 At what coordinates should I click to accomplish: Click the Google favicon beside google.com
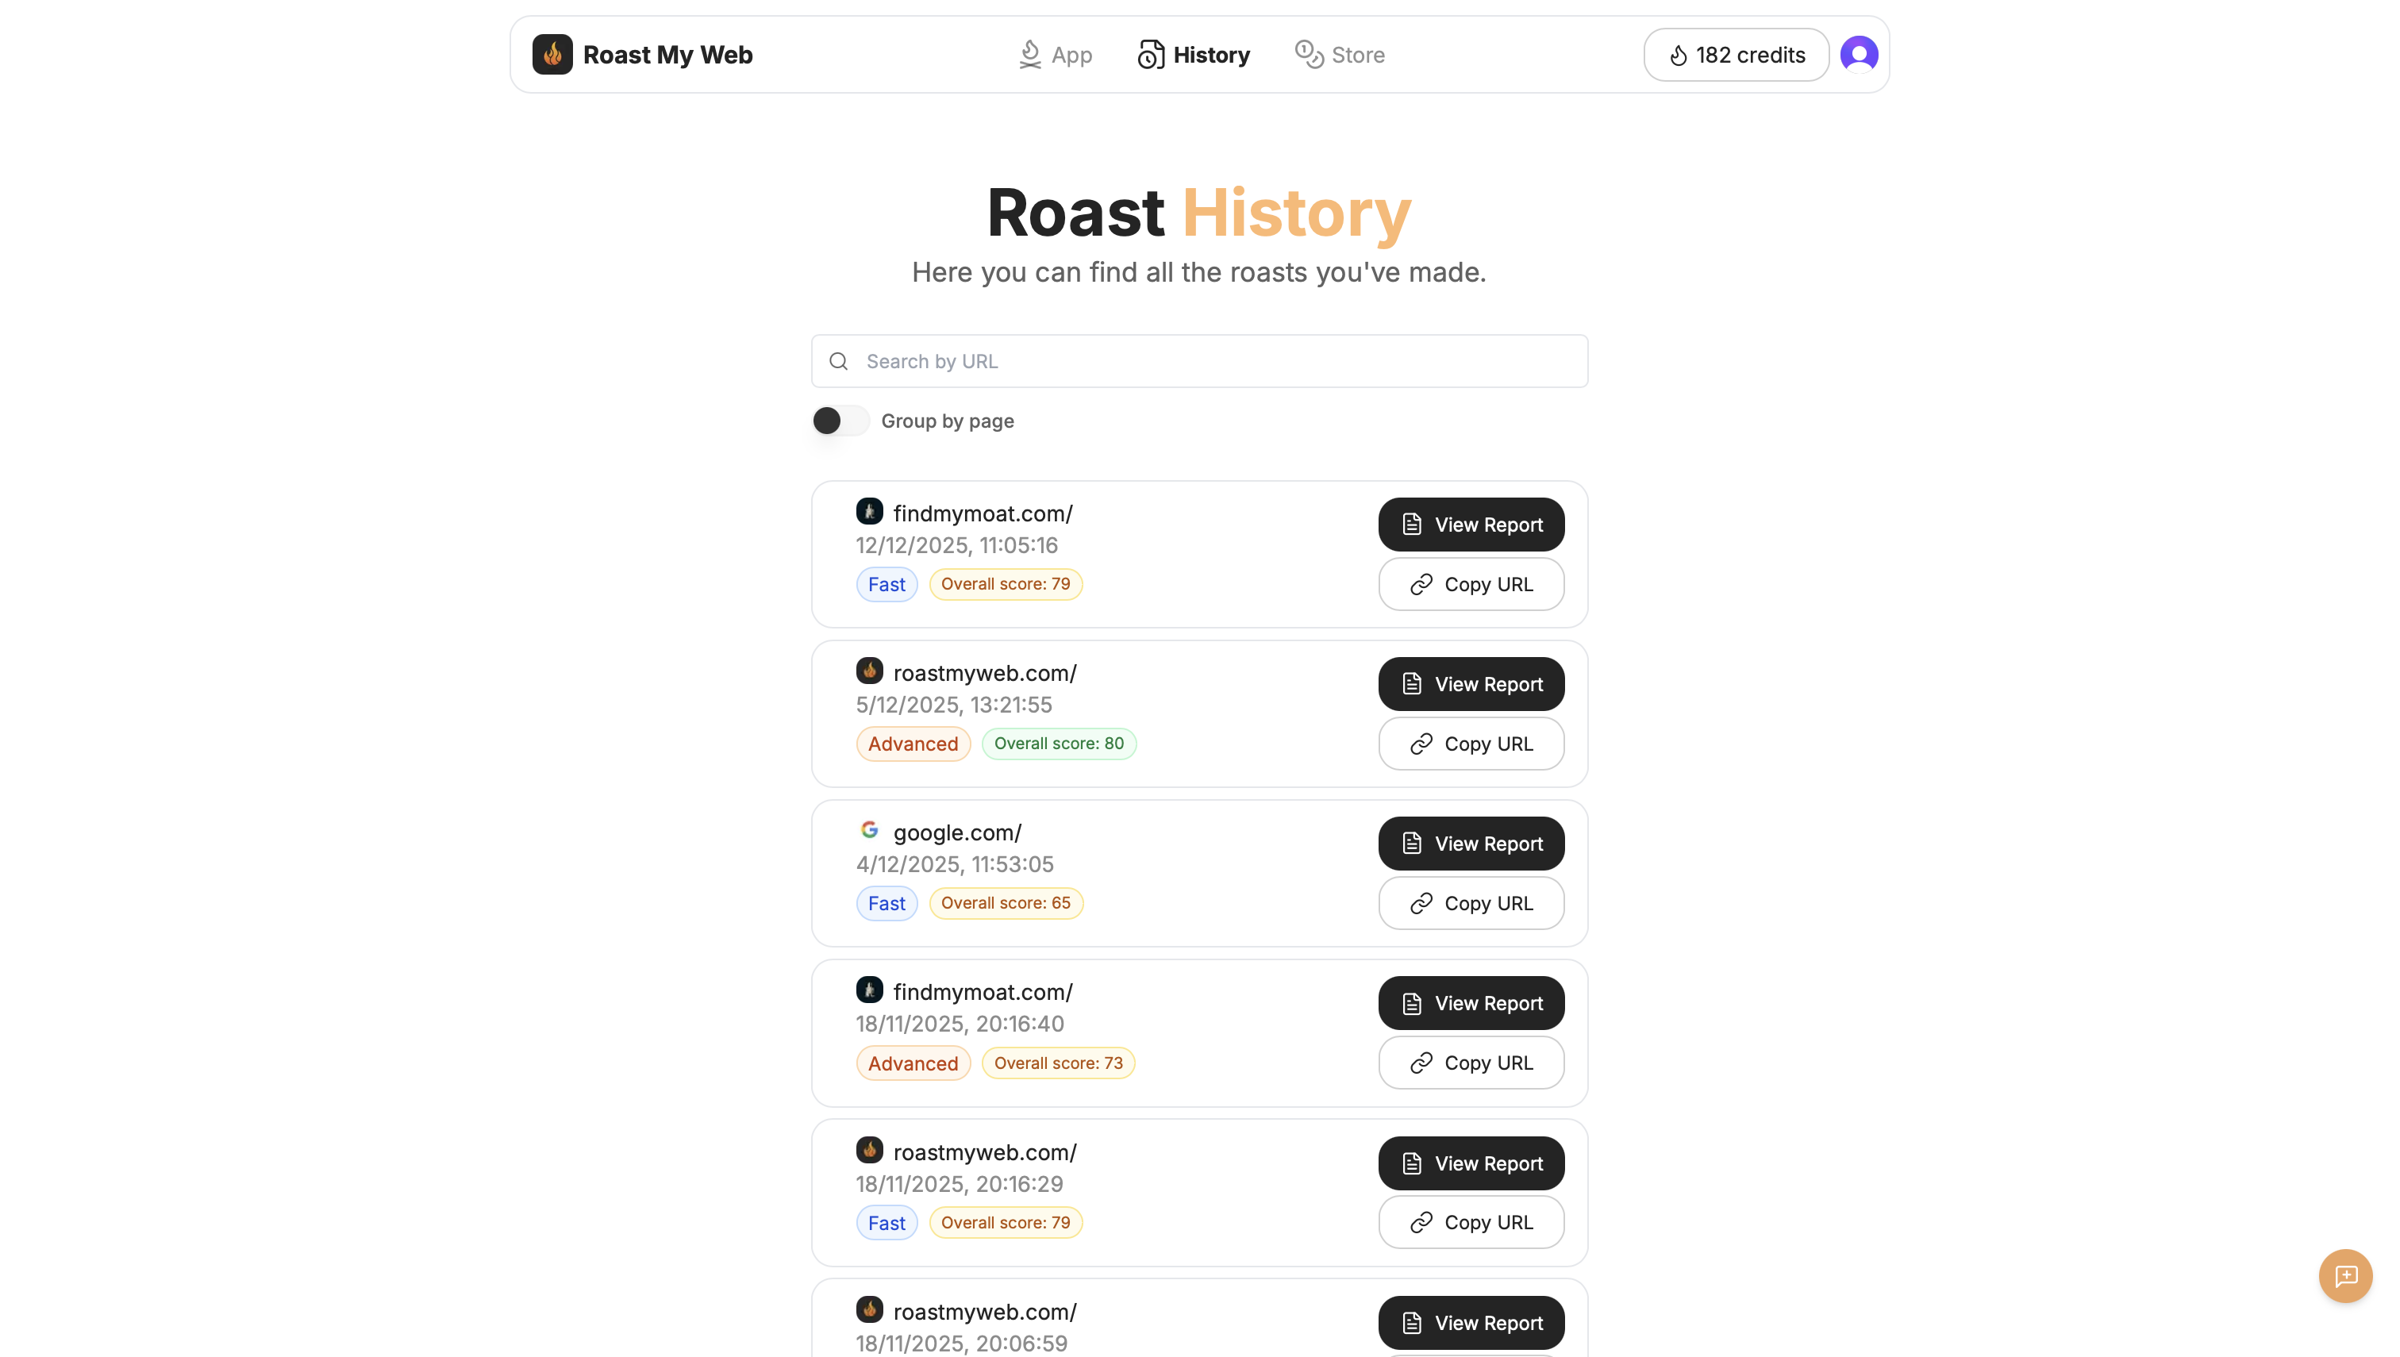[870, 828]
